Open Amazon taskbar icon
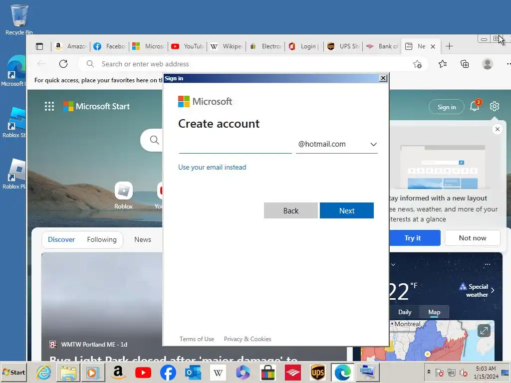 pos(118,372)
